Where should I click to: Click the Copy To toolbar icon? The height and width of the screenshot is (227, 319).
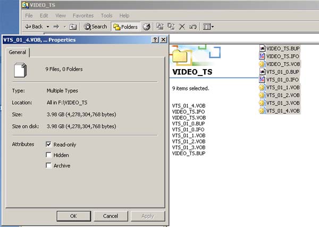tap(171, 27)
